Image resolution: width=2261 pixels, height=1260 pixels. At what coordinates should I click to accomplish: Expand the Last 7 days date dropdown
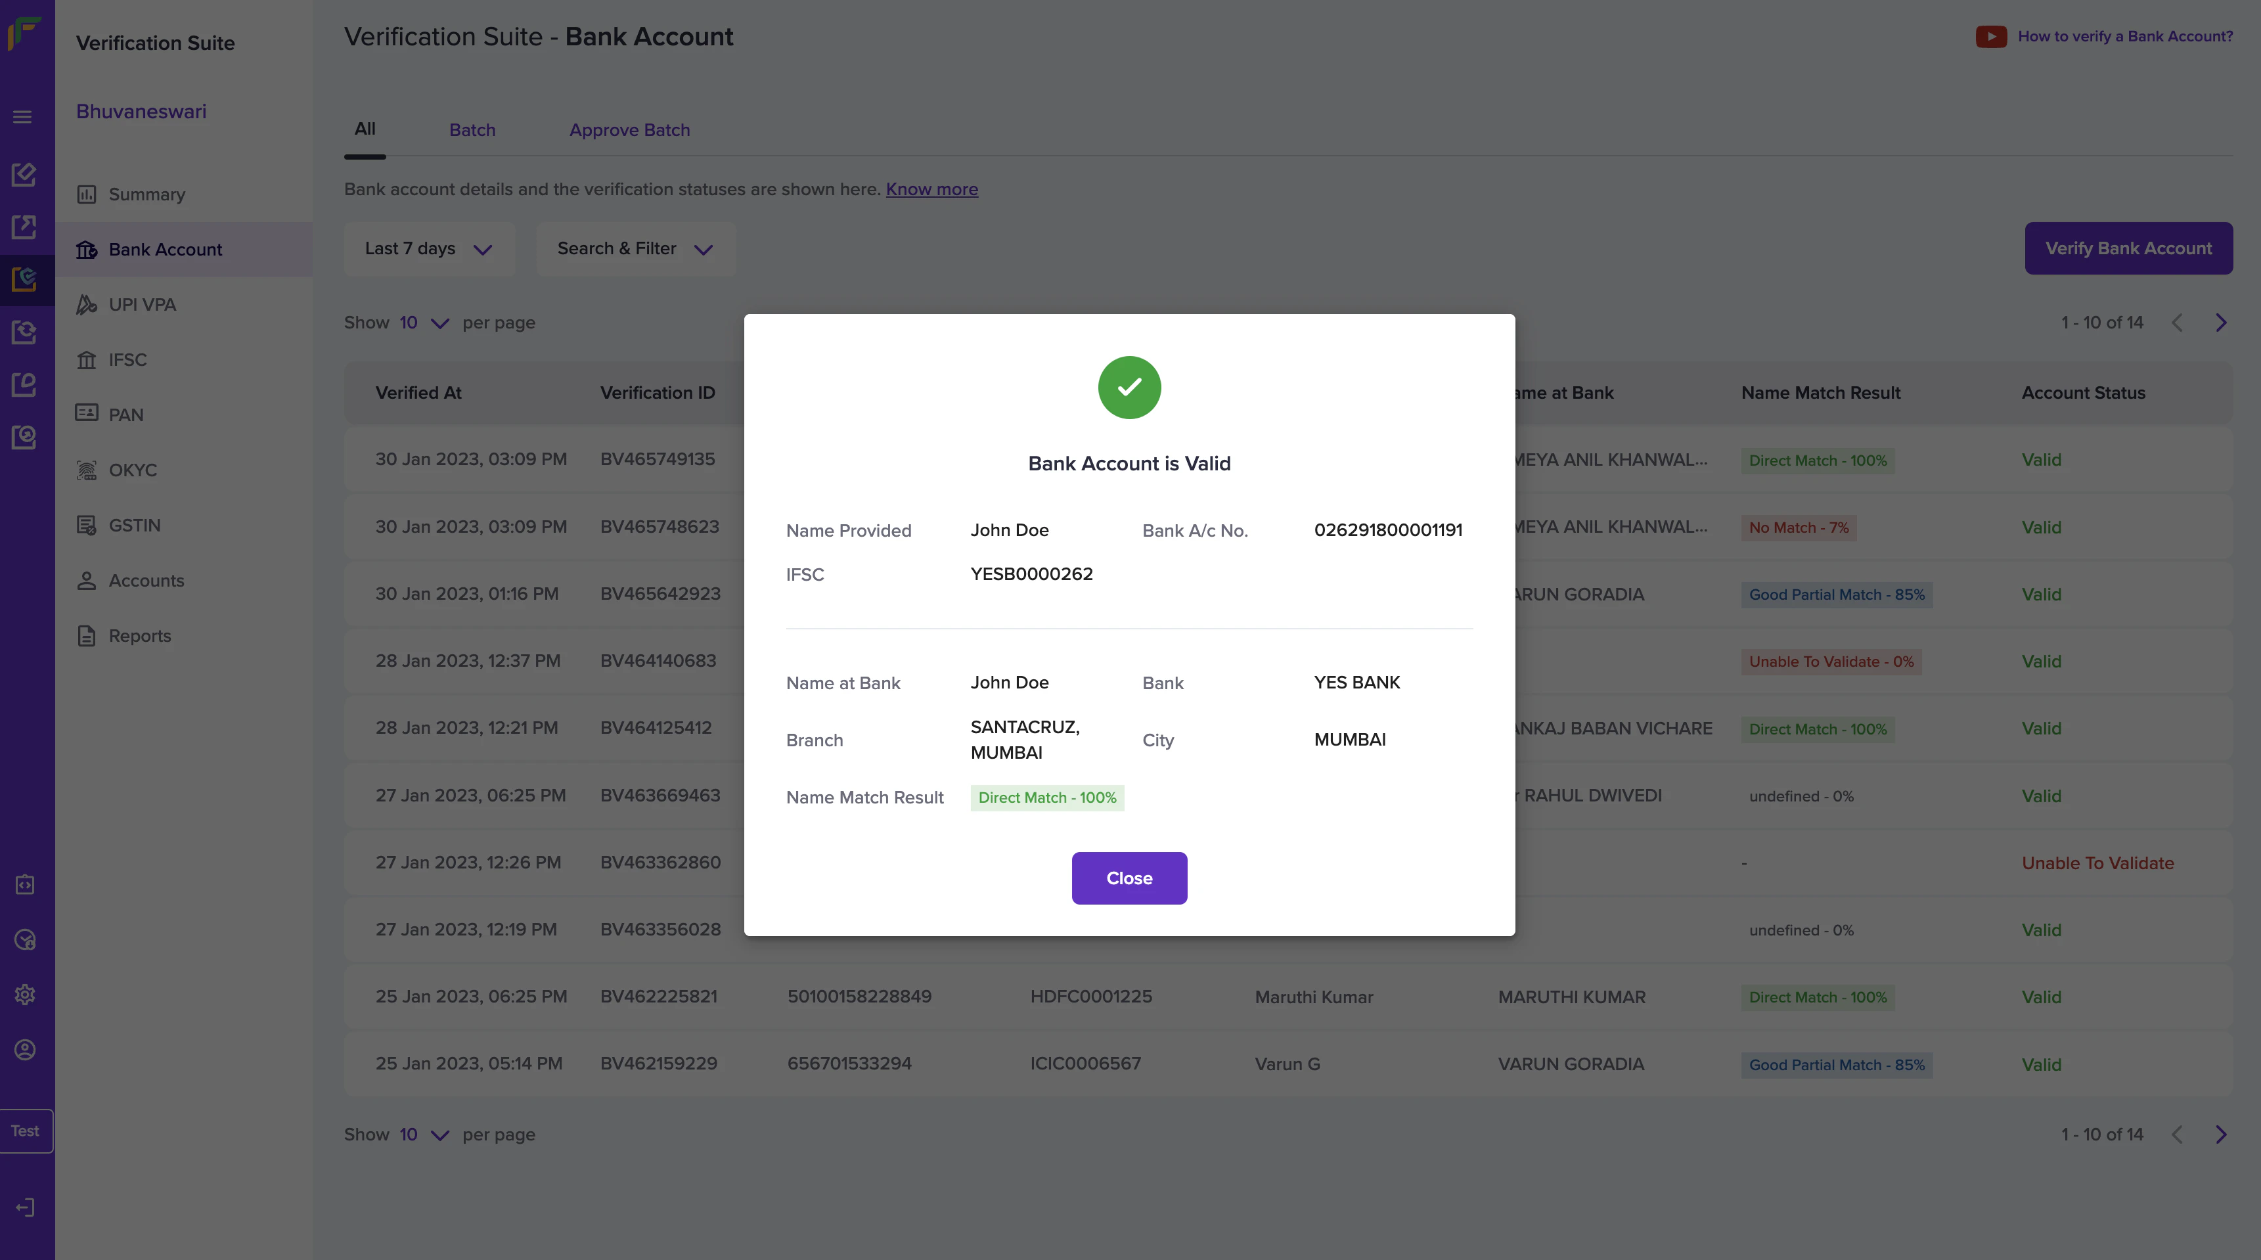coord(428,248)
